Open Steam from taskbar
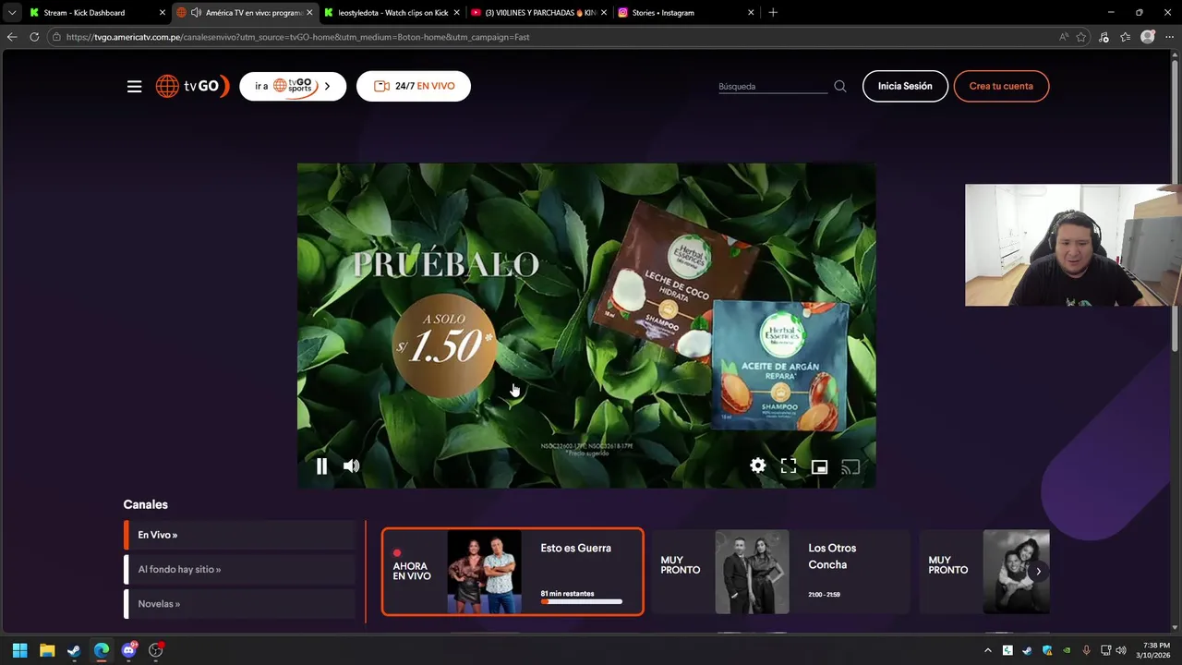This screenshot has width=1182, height=665. coord(74,650)
